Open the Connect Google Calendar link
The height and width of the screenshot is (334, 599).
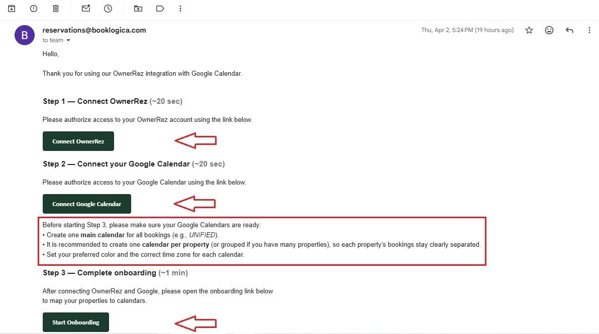point(86,204)
